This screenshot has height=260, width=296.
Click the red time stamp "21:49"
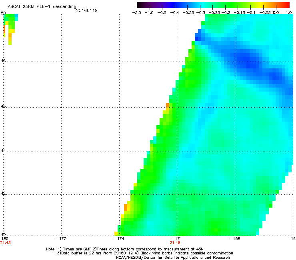point(175,243)
